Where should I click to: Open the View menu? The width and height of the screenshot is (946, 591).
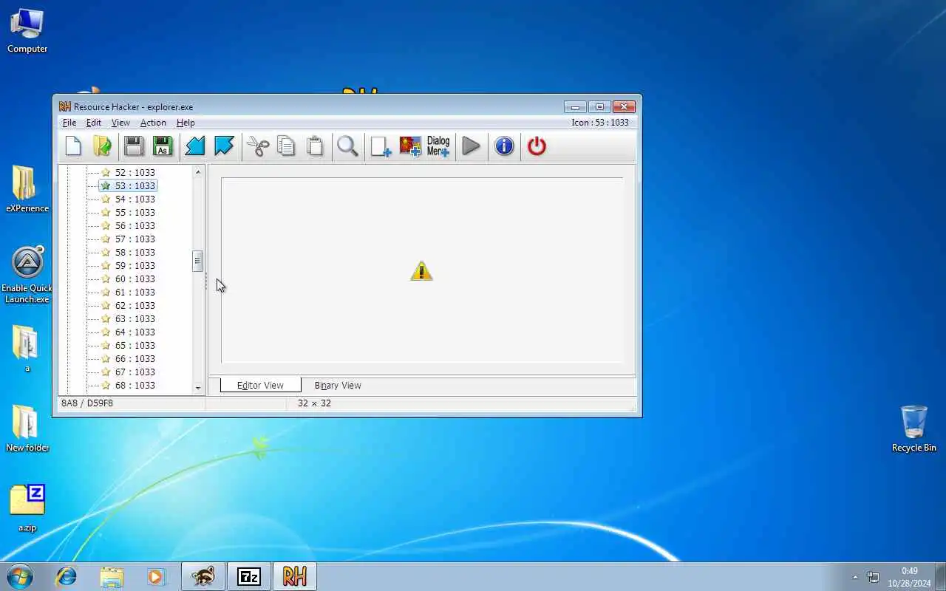120,123
